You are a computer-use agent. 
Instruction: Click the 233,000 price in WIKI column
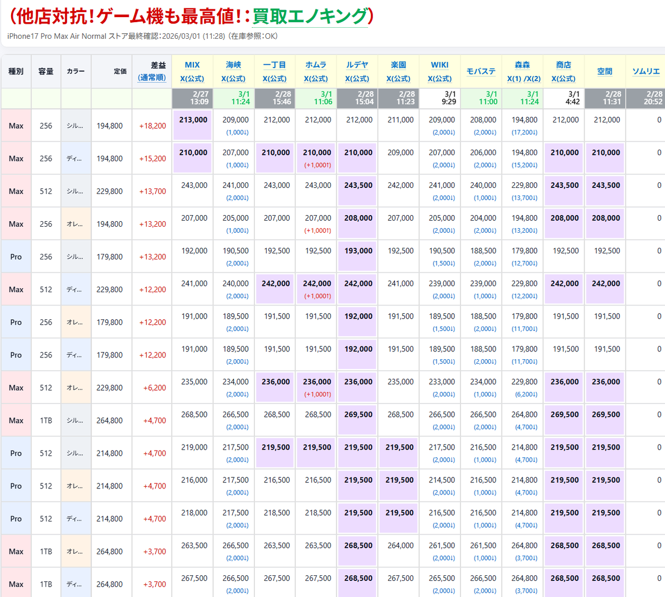click(442, 381)
